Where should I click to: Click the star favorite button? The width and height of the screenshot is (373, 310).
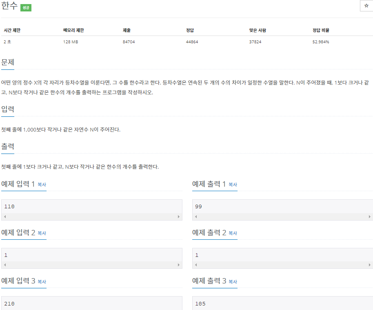(x=366, y=6)
